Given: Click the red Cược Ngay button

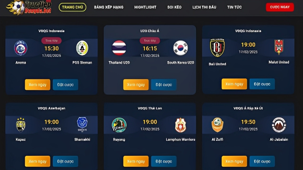Looking at the screenshot, I should (280, 7).
